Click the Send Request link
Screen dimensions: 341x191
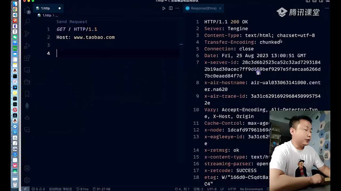pyautogui.click(x=72, y=22)
